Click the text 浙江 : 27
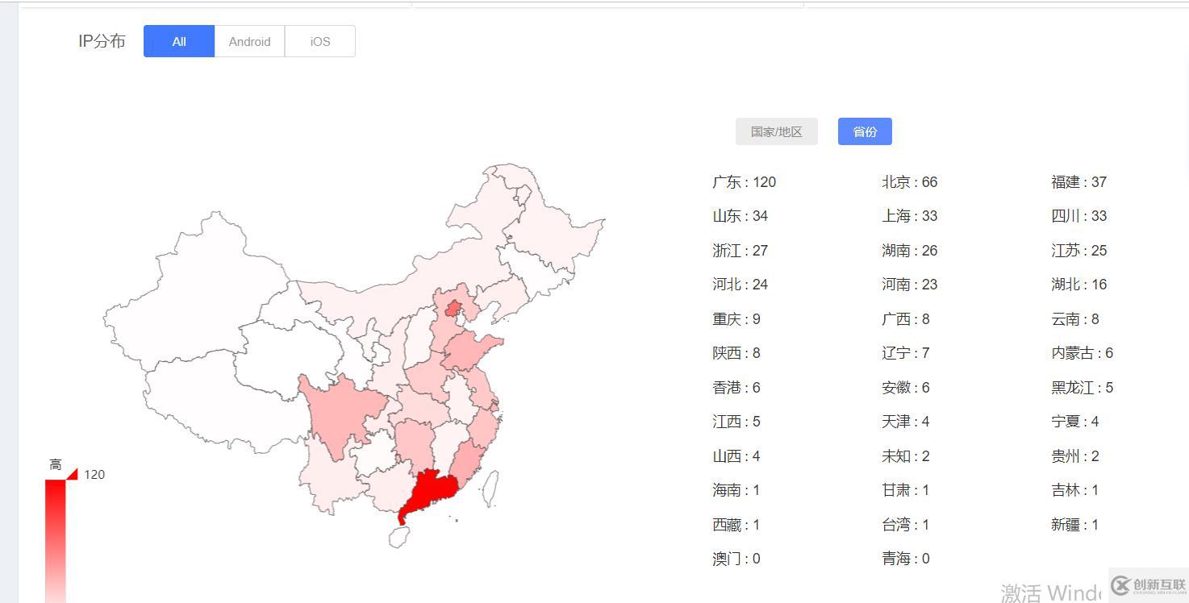1189x603 pixels. pyautogui.click(x=740, y=251)
